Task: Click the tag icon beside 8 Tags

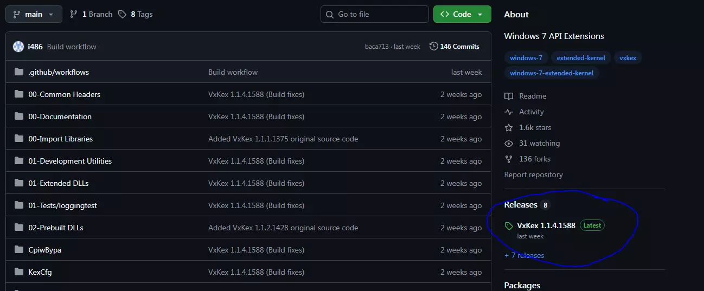Action: [x=123, y=15]
